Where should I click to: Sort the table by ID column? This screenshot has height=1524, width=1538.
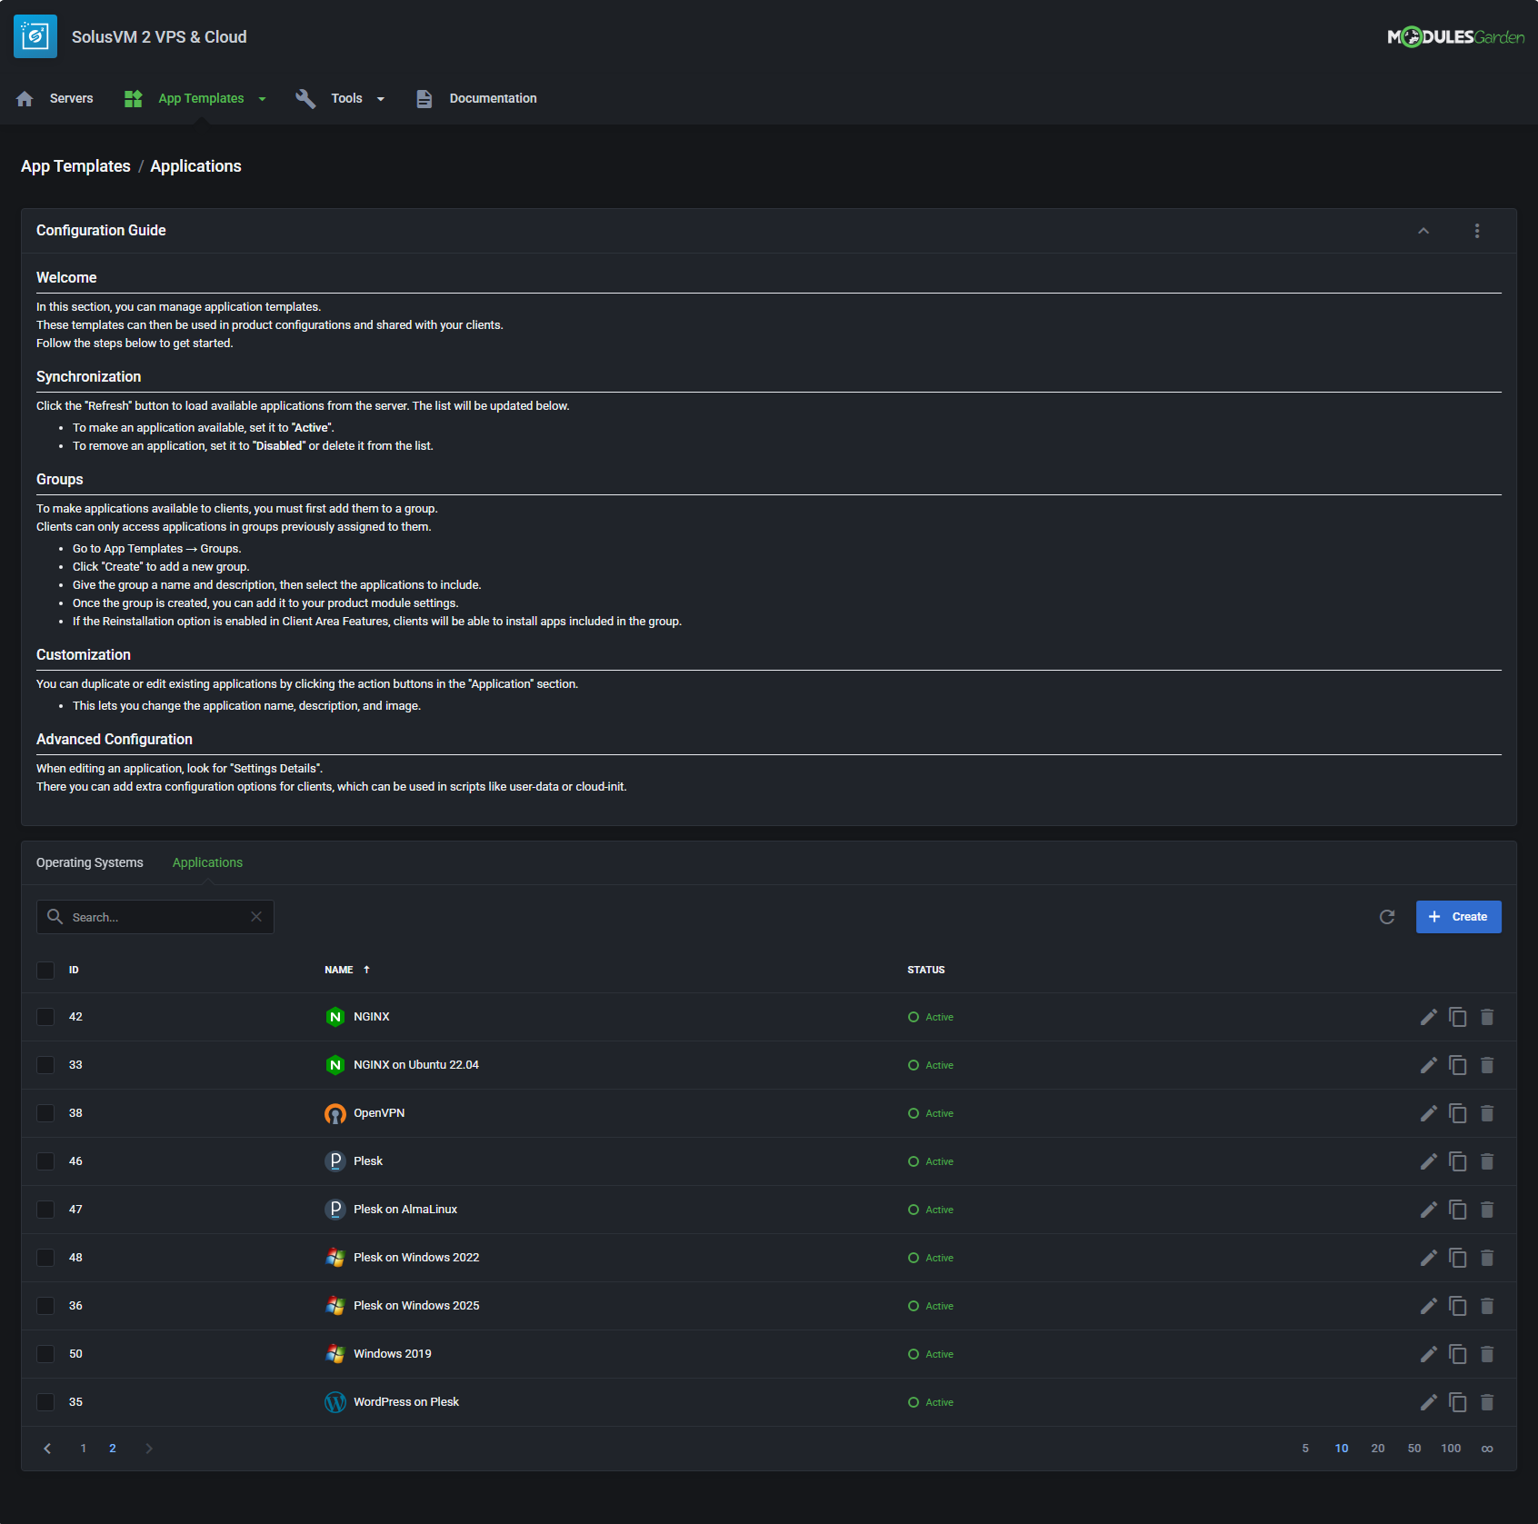(x=74, y=970)
